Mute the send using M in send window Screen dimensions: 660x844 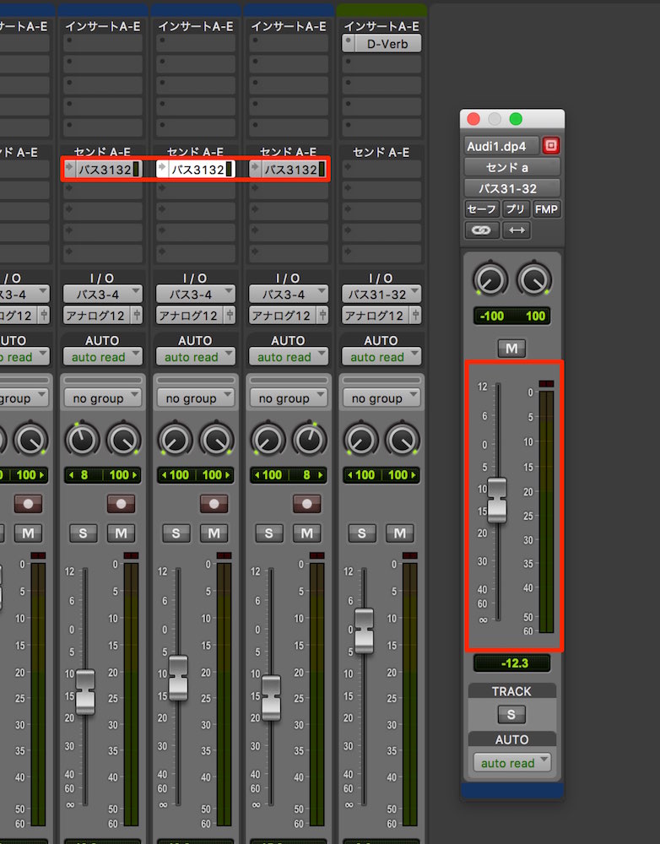[x=511, y=349]
